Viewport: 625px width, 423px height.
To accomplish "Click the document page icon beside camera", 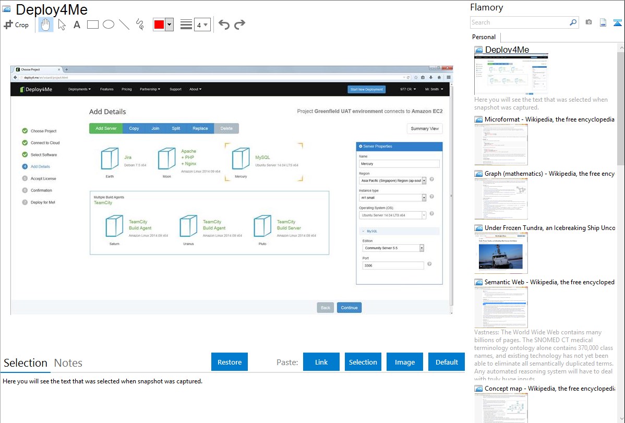I will pyautogui.click(x=603, y=22).
